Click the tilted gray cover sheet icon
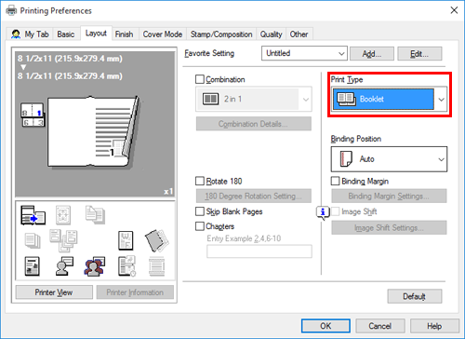The image size is (465, 339). (156, 240)
